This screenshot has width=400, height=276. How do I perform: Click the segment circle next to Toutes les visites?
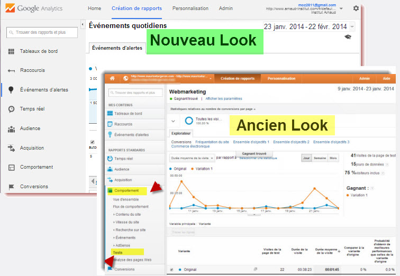pos(189,121)
